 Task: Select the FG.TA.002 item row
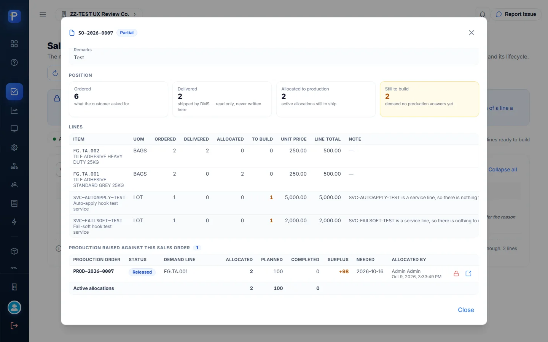point(274,156)
